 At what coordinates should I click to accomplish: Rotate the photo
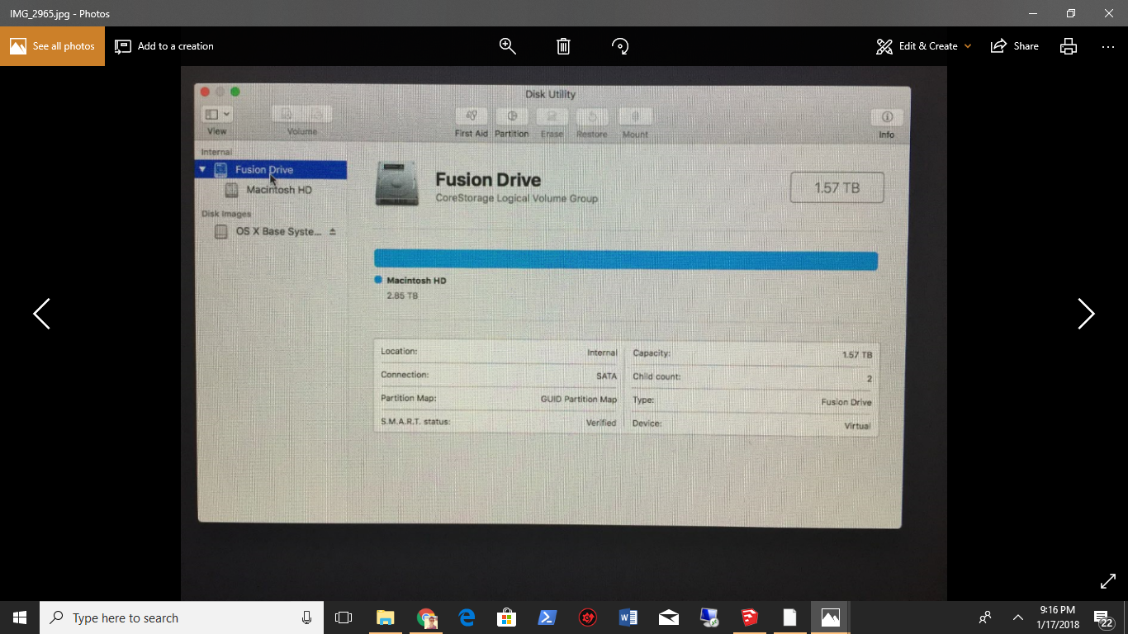[x=620, y=46]
